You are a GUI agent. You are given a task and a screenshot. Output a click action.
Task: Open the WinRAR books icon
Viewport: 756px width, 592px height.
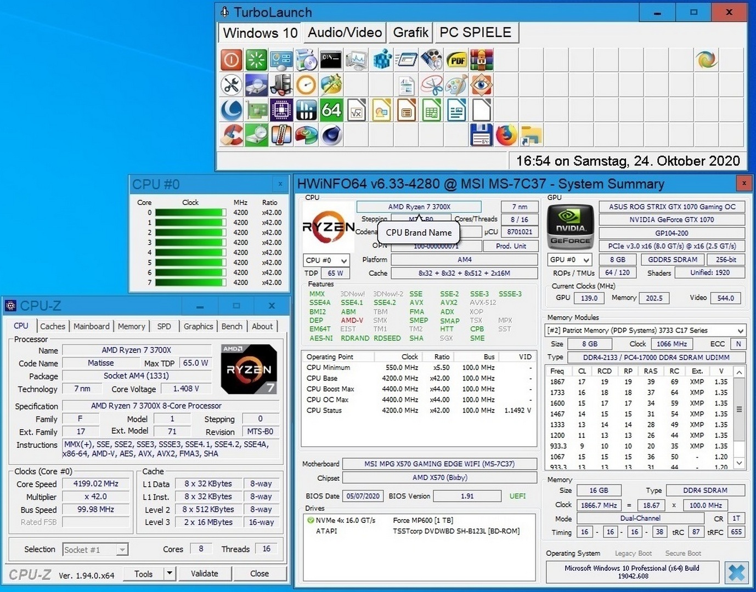pyautogui.click(x=481, y=60)
